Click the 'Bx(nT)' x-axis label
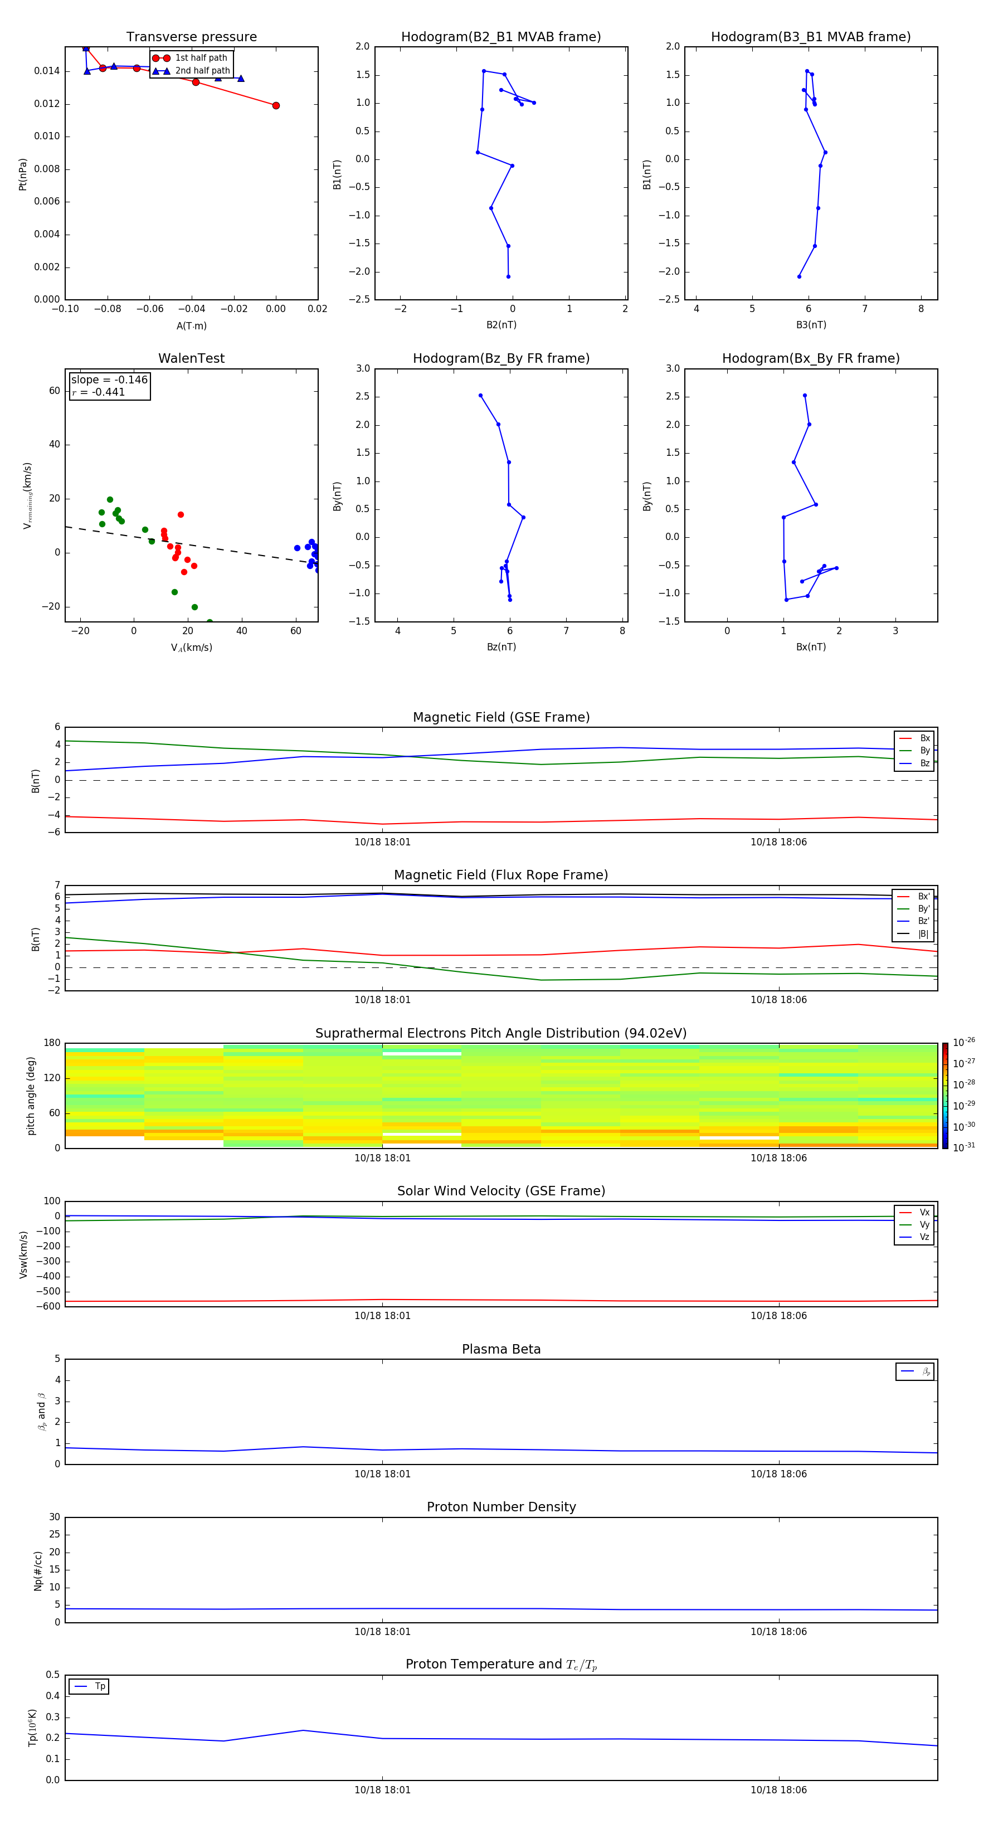 811,648
